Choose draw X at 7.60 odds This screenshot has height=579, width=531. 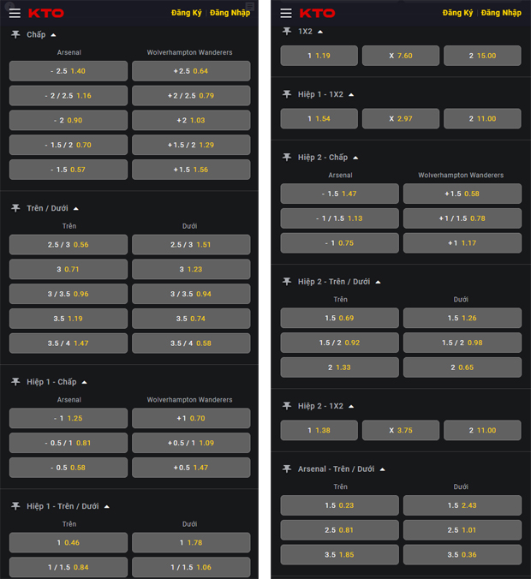tap(400, 56)
